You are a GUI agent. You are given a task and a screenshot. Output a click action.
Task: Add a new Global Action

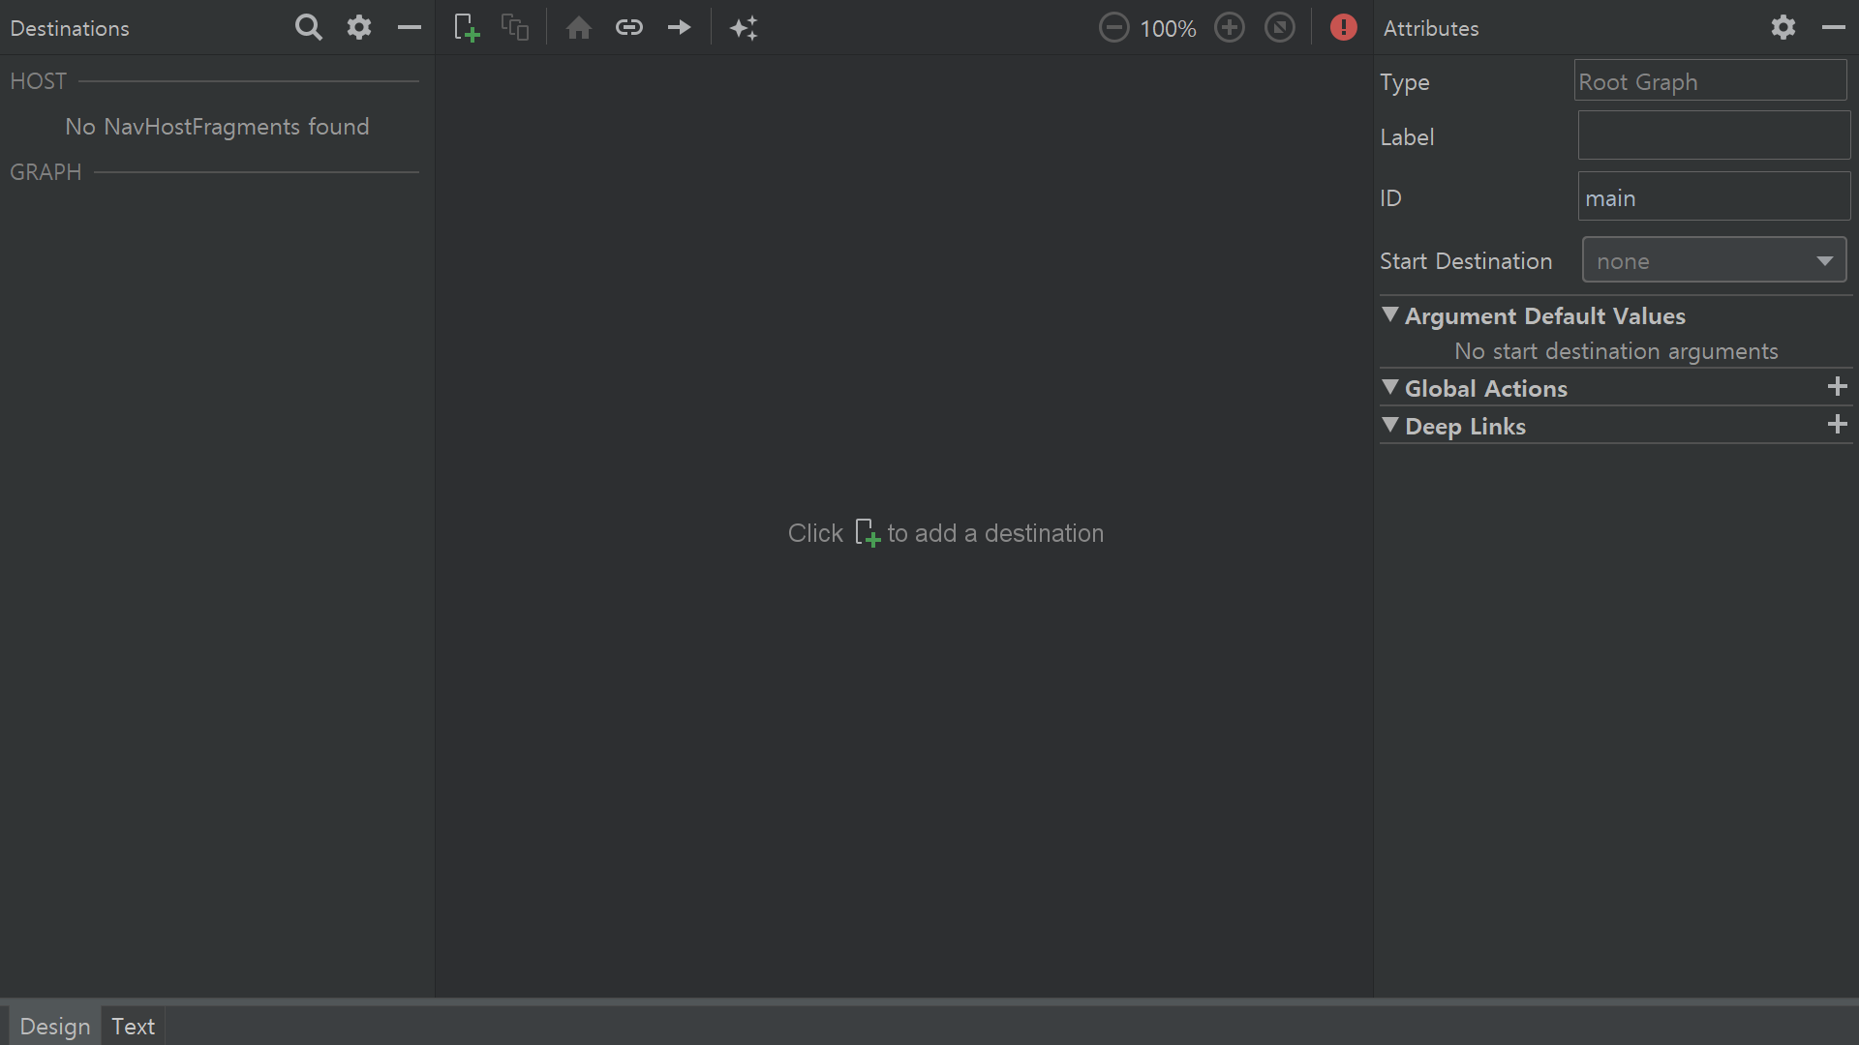pos(1837,387)
